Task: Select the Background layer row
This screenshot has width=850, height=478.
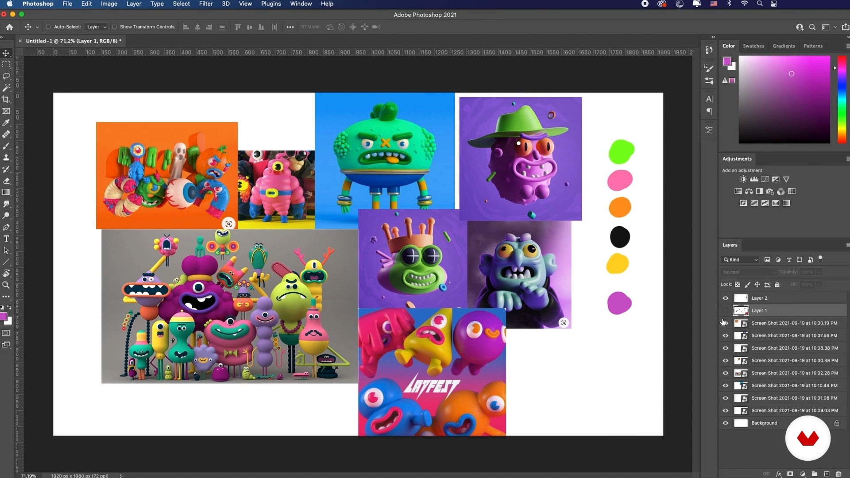Action: click(x=783, y=423)
